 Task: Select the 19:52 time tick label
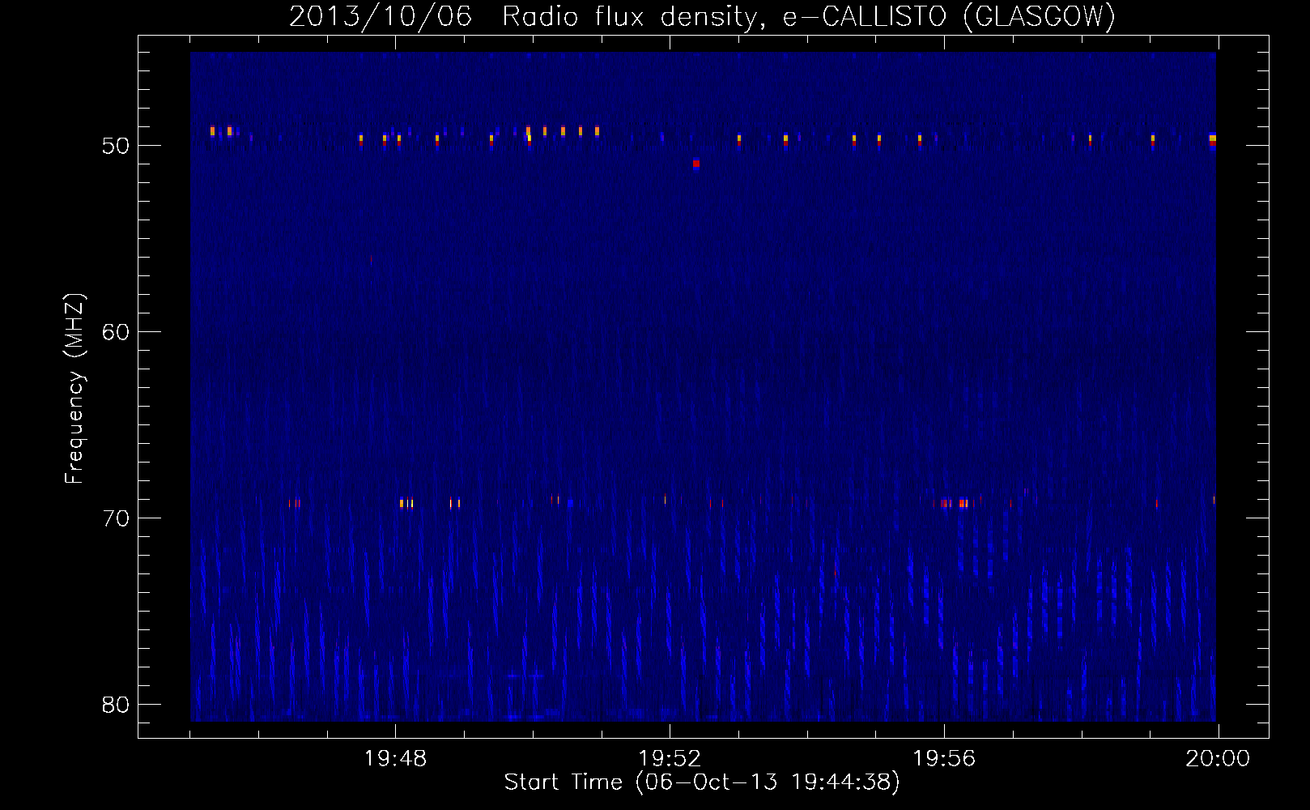(x=670, y=759)
